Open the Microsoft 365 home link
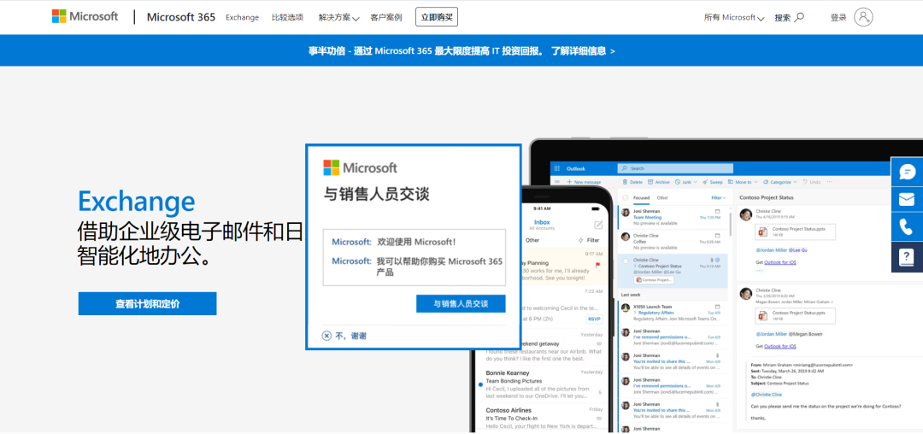 pos(180,17)
